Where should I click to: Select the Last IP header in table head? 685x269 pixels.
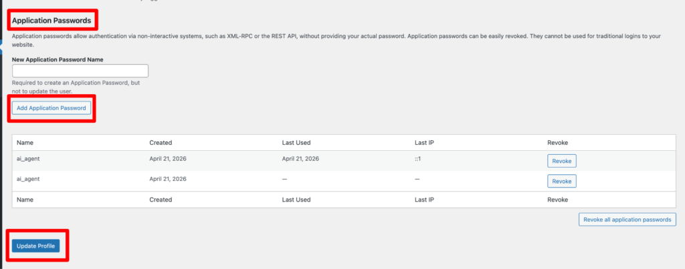tap(424, 143)
